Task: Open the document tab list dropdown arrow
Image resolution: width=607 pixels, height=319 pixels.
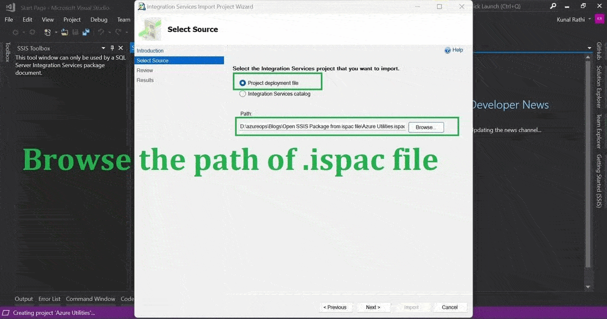Action: point(590,49)
